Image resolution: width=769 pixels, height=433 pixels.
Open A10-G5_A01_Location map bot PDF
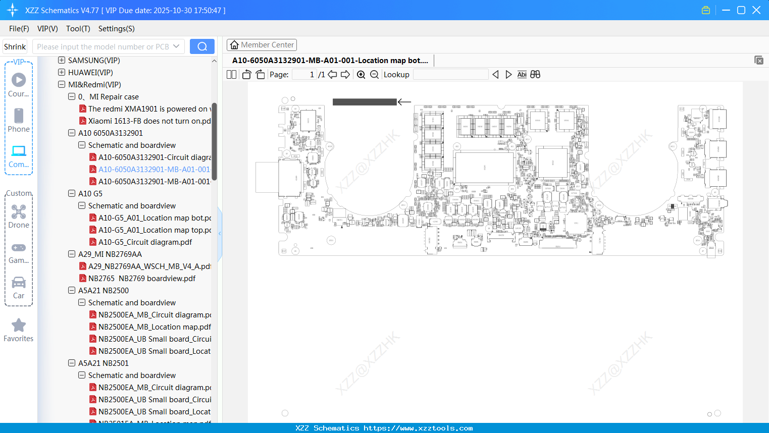click(x=150, y=218)
